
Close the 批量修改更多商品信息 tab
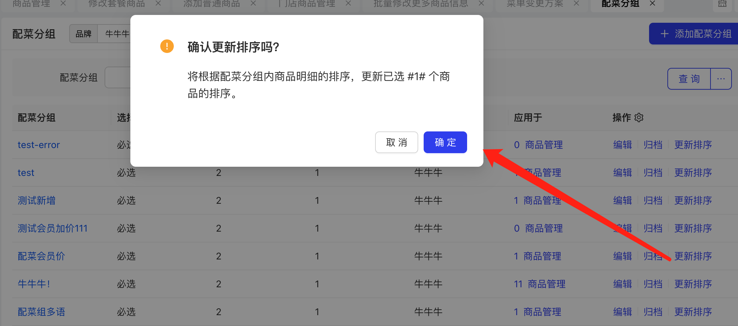481,3
